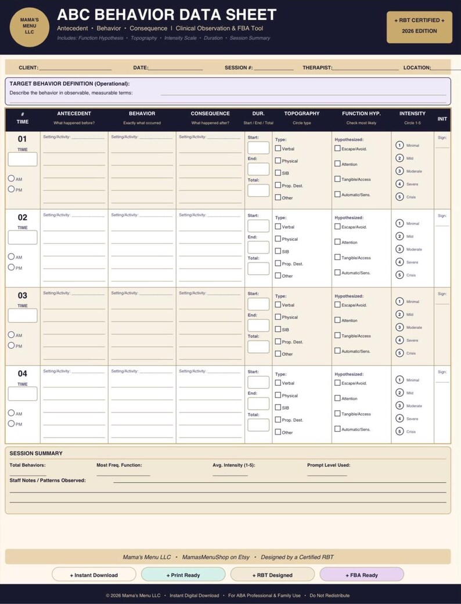This screenshot has width=461, height=604.
Task: Circle intensity 5 Crisis in row 01
Action: (x=399, y=197)
